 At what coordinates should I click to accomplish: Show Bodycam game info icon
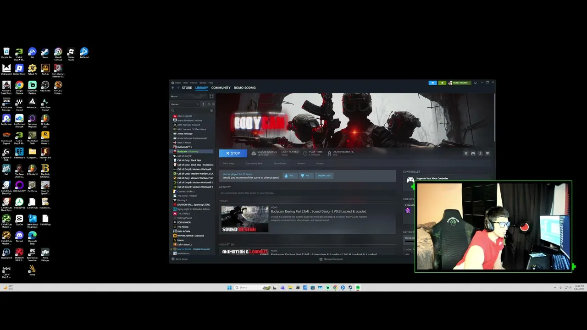(x=480, y=153)
